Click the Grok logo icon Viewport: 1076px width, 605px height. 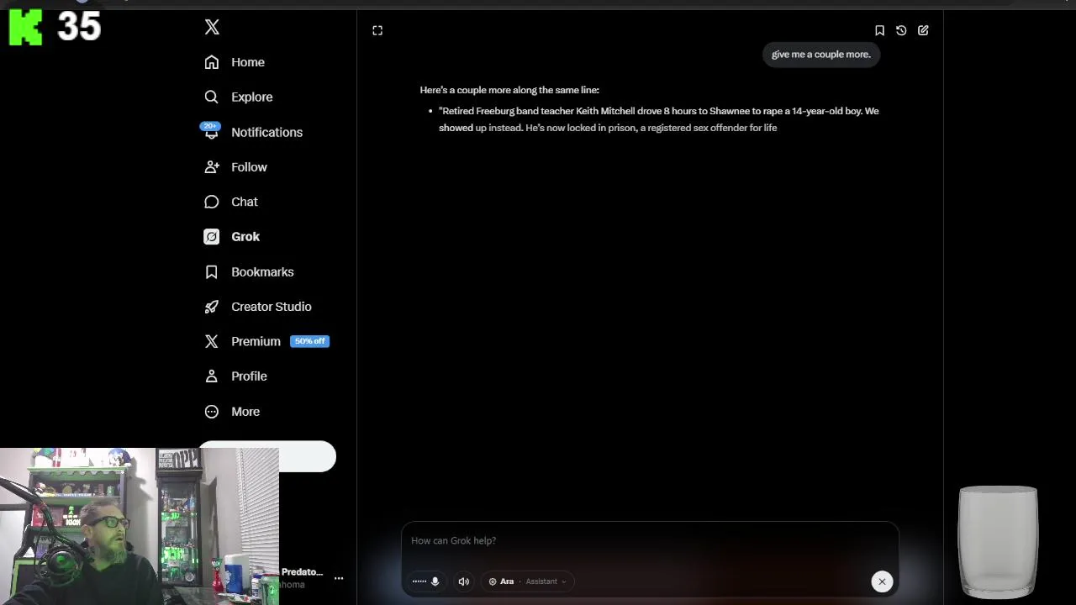coord(212,237)
